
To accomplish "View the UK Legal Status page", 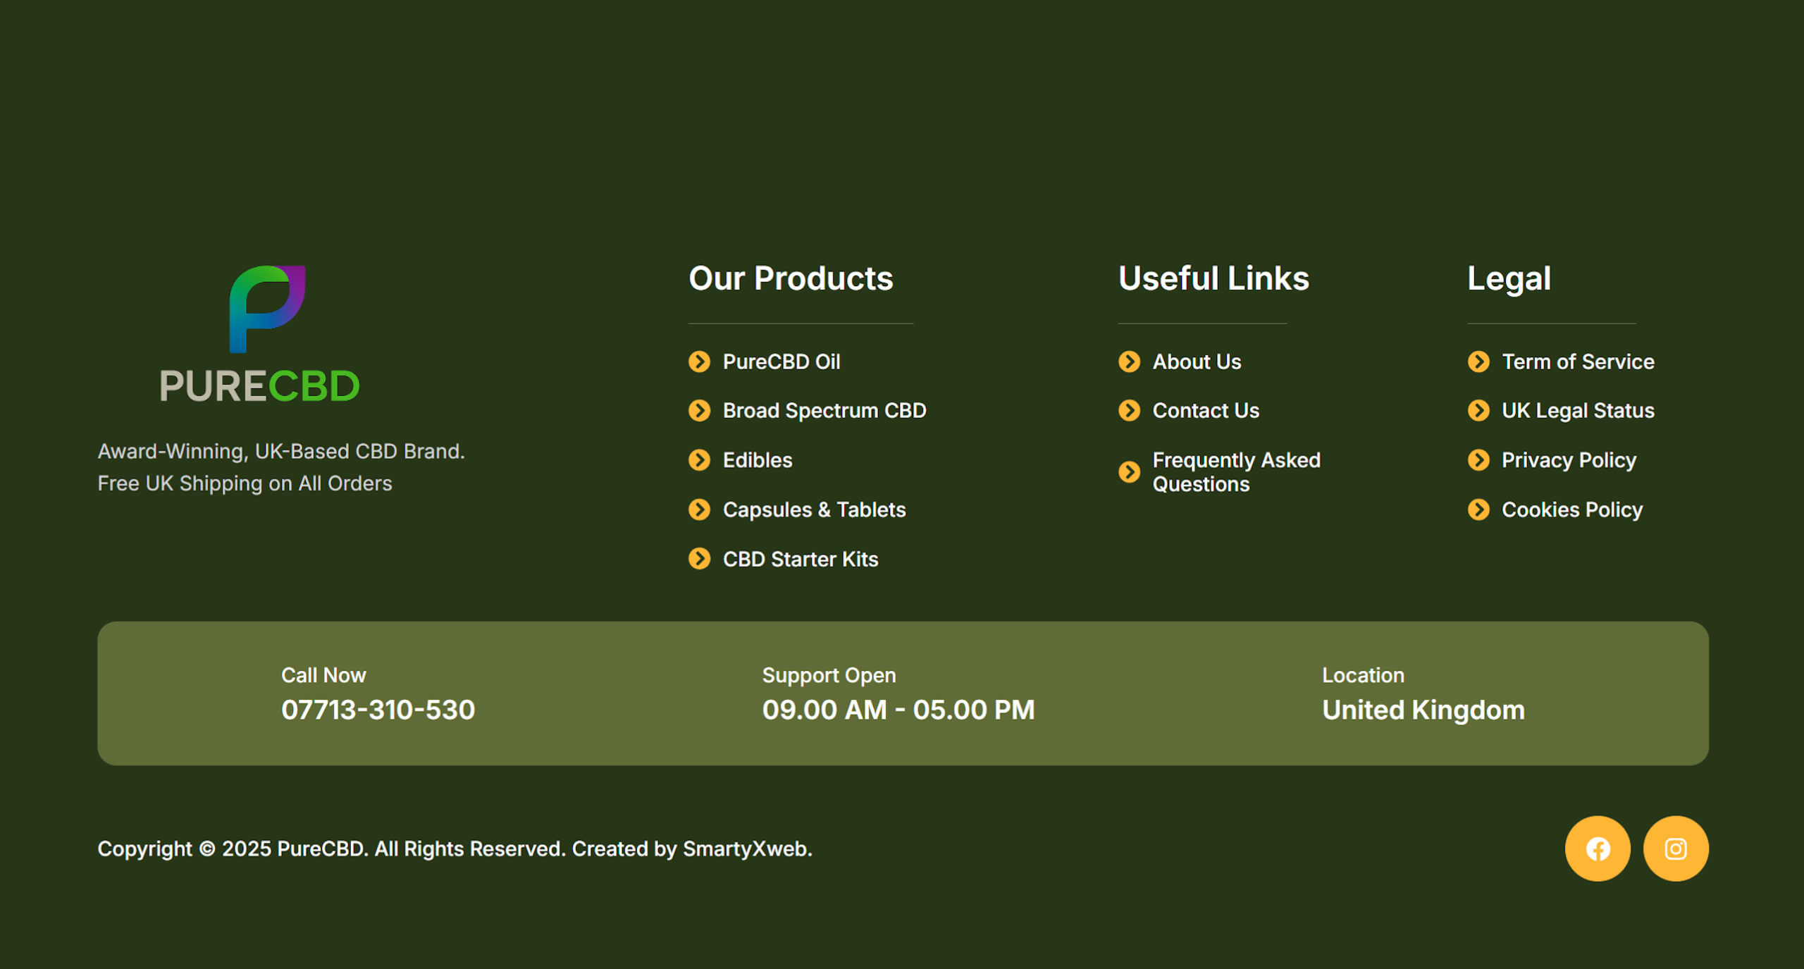I will point(1578,411).
